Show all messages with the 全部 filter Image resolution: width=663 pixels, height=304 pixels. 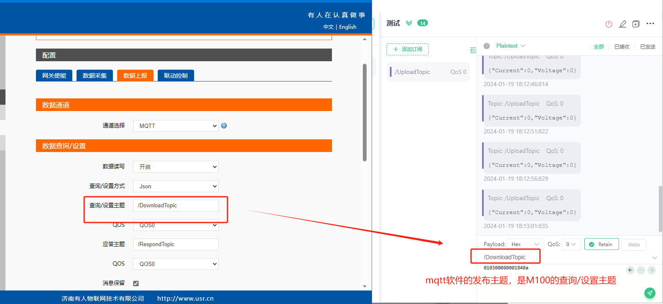point(599,46)
